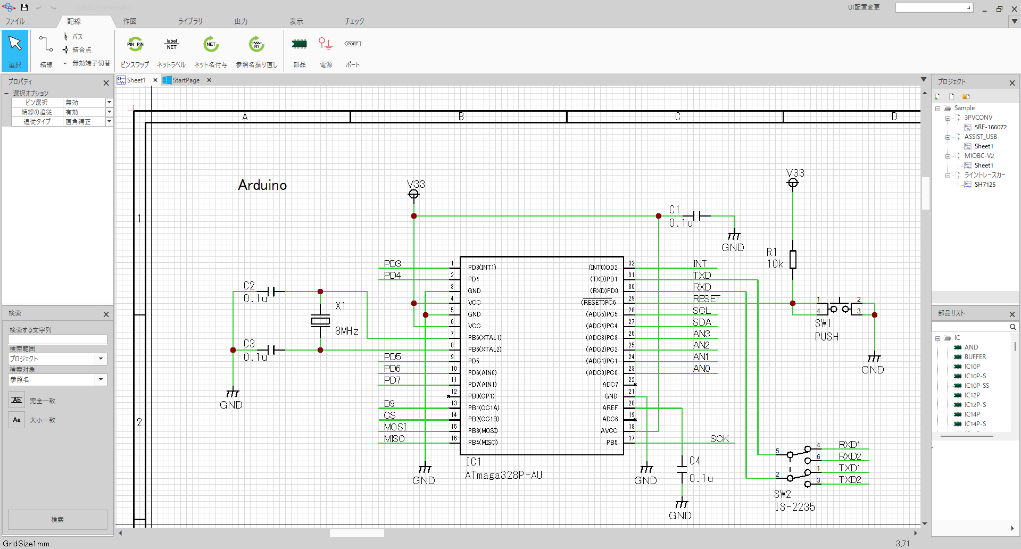Run 参照名振り直し renumber tool

pyautogui.click(x=256, y=51)
